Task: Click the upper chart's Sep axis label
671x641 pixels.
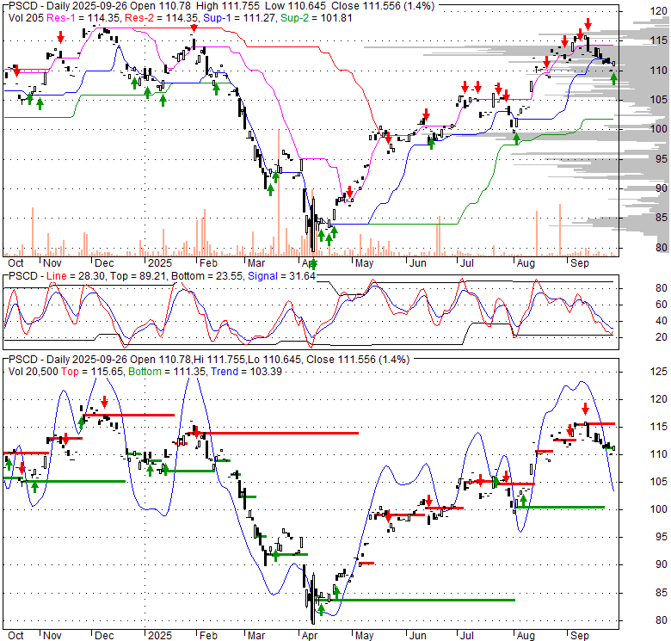Action: (580, 263)
